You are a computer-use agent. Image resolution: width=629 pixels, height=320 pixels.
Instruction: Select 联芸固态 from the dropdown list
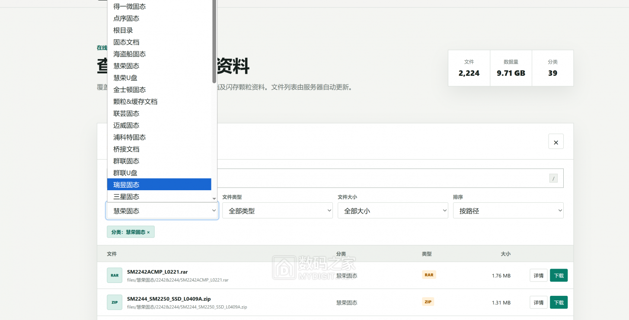point(159,113)
